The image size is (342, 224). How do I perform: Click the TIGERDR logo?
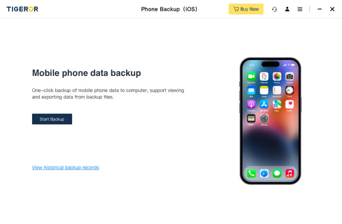[x=23, y=9]
